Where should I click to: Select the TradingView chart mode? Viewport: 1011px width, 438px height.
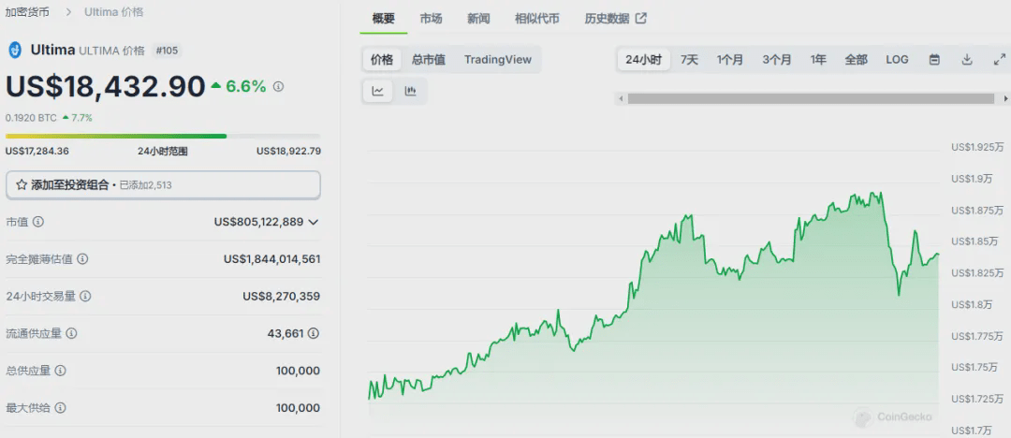pos(498,59)
